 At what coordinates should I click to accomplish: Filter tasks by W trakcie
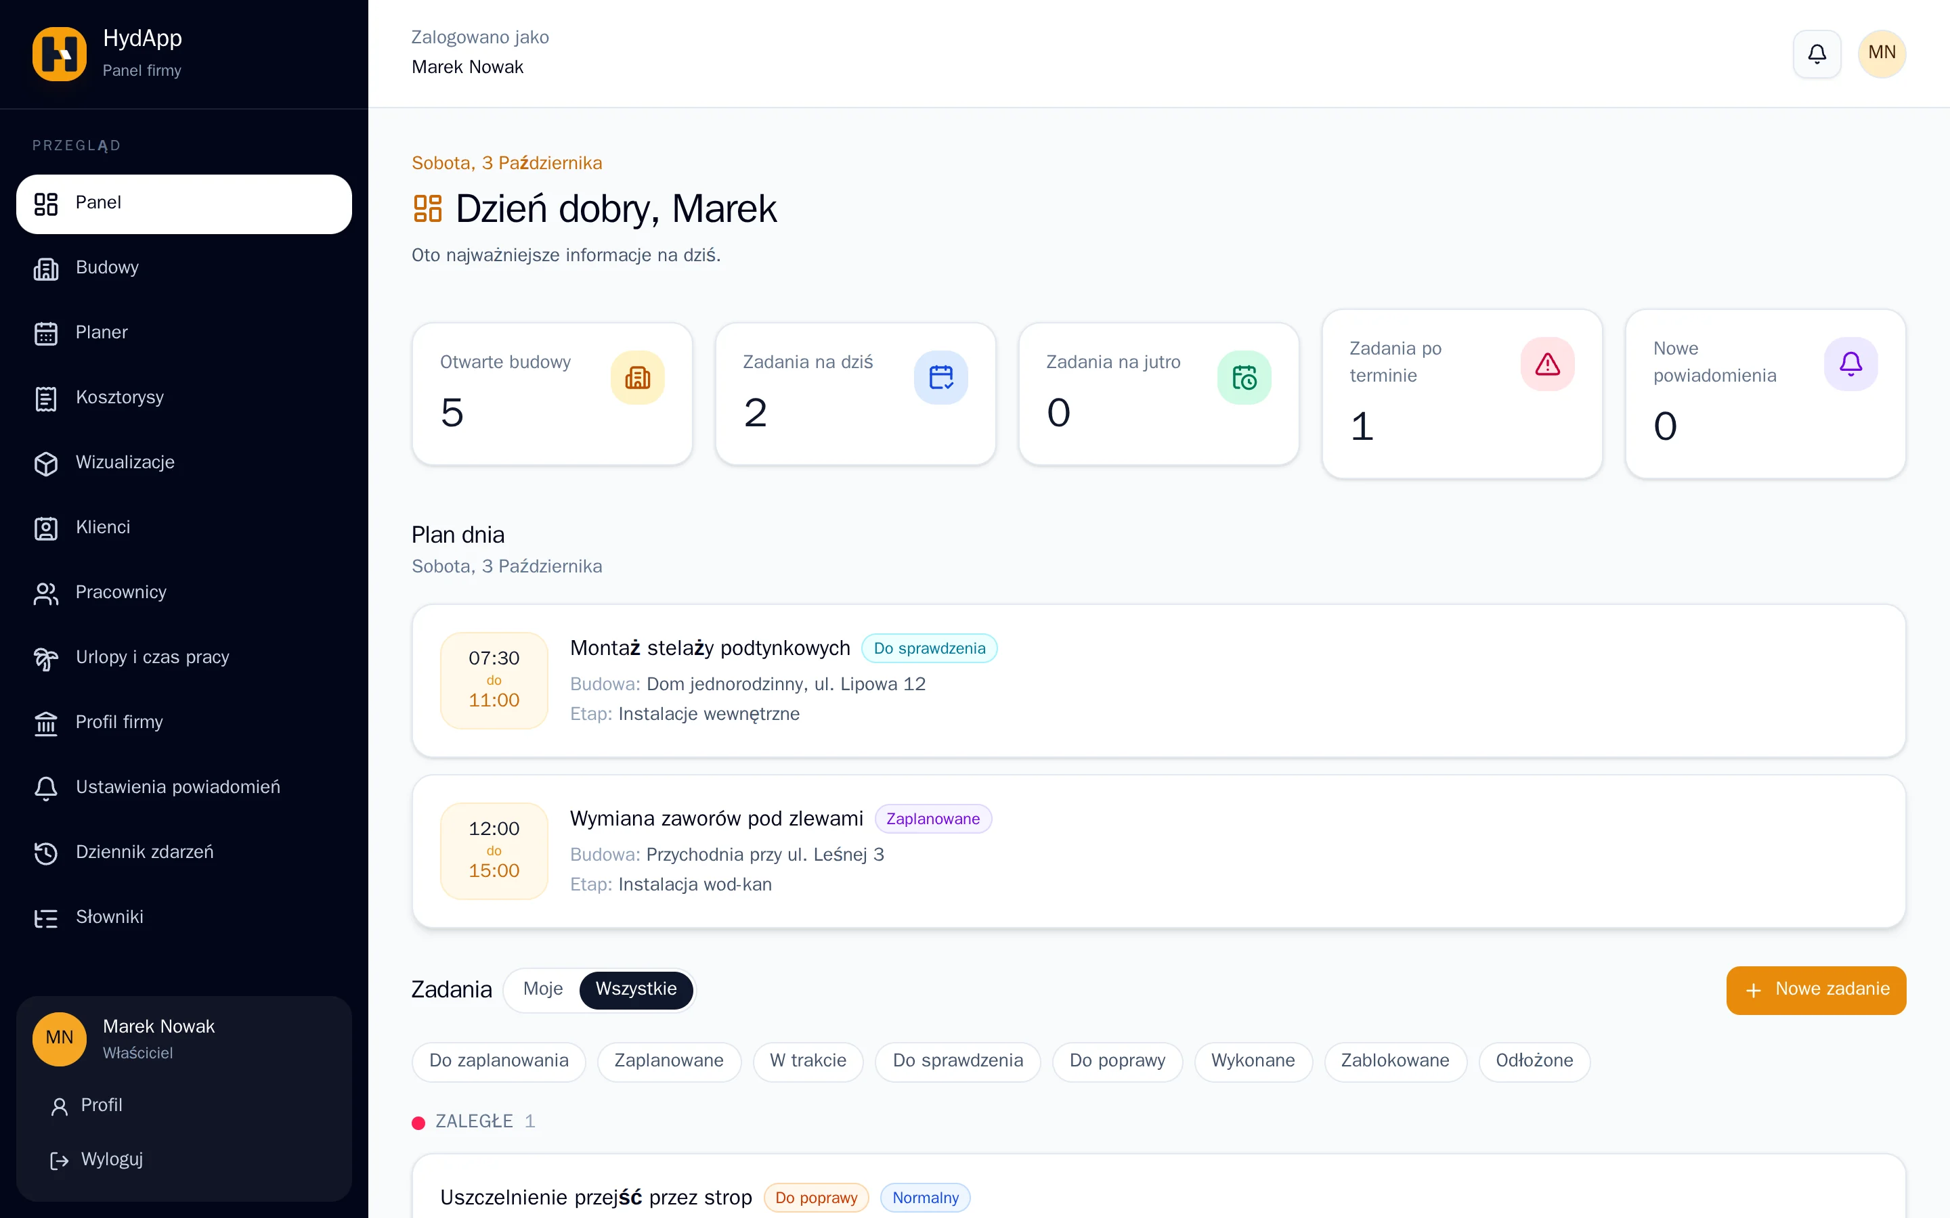click(807, 1061)
